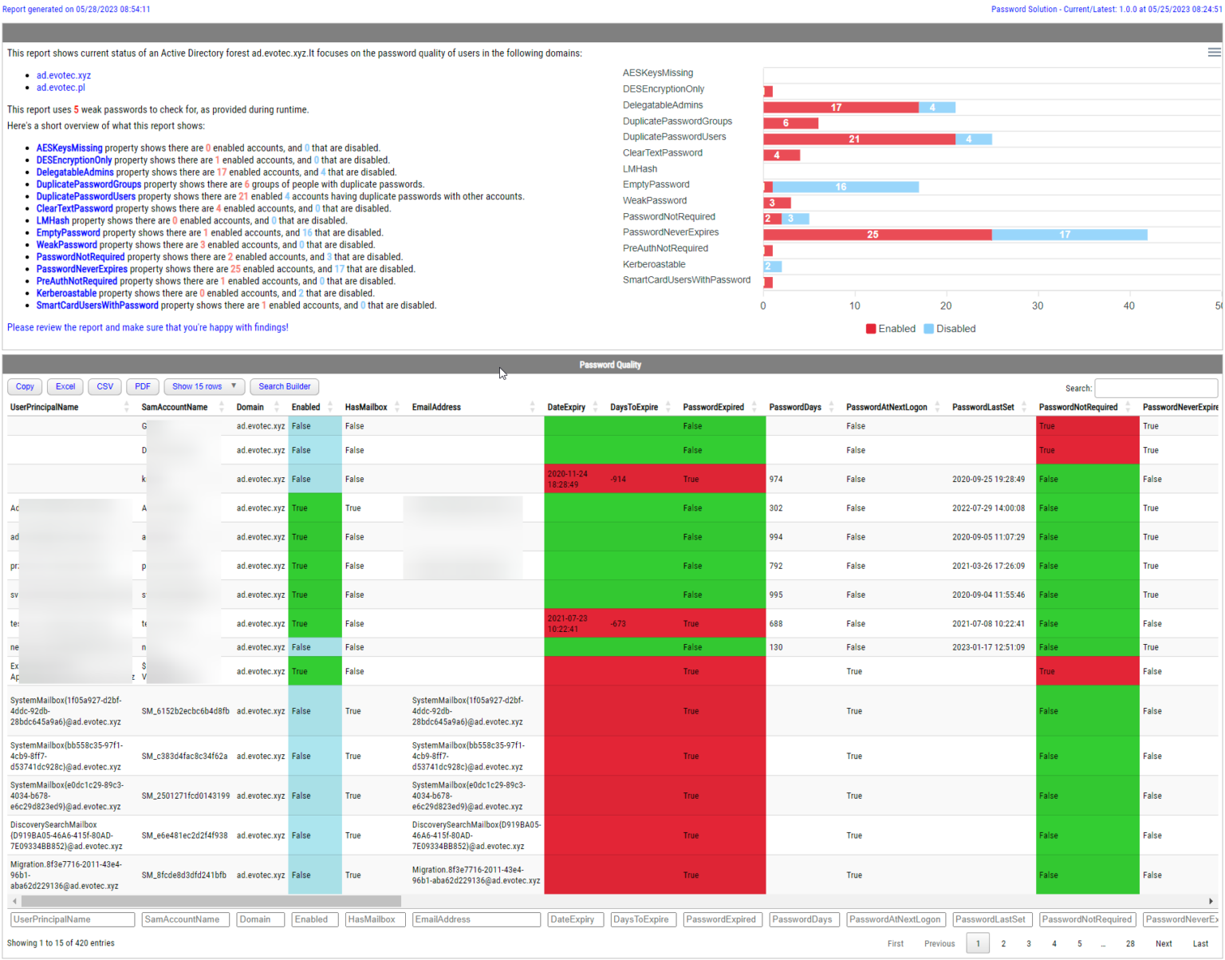The image size is (1225, 960).
Task: Click the Copy button above the table
Action: click(x=24, y=386)
